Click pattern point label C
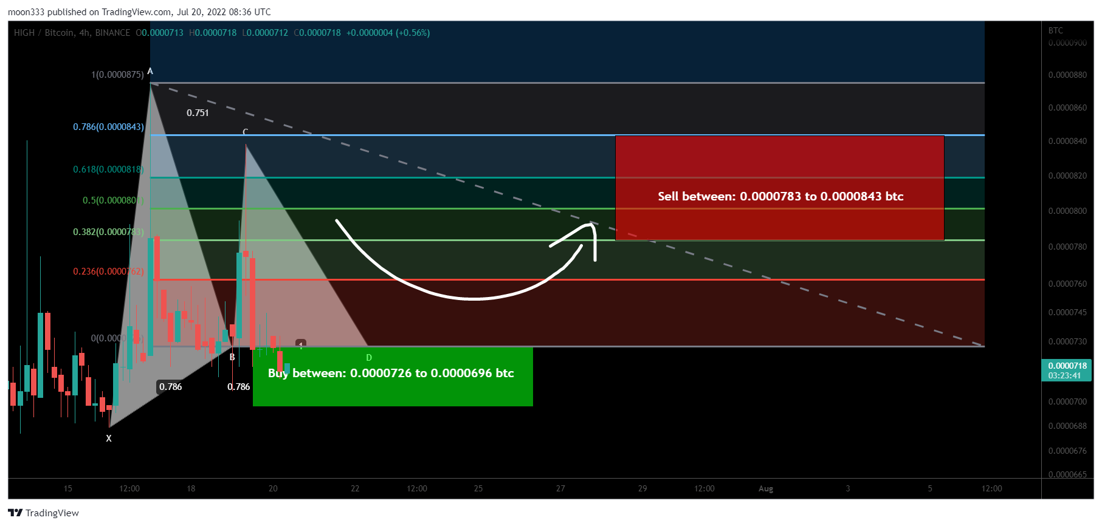Viewport: 1102px width, 526px height. pyautogui.click(x=245, y=132)
